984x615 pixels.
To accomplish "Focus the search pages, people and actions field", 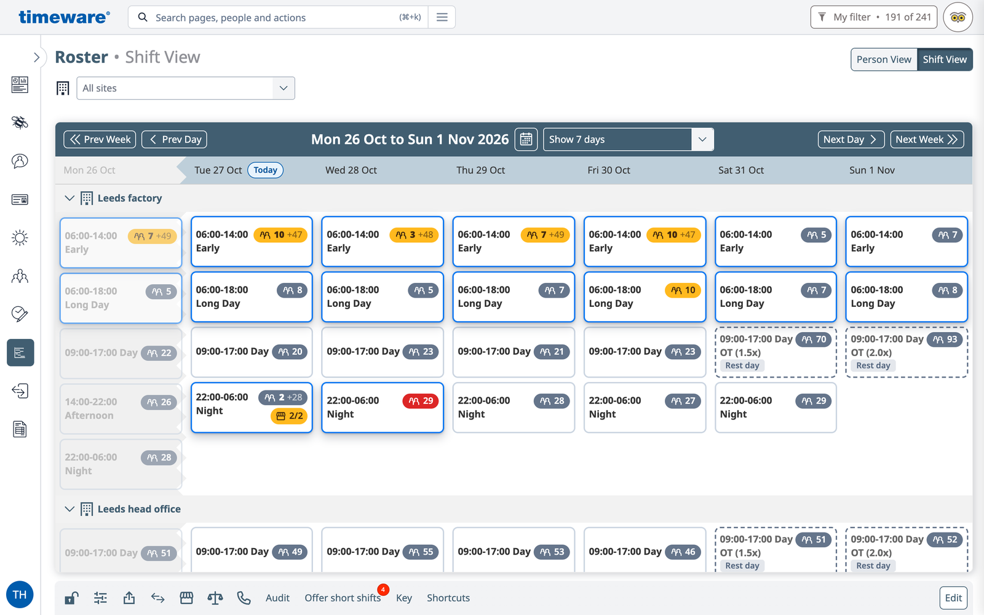I will (x=277, y=17).
